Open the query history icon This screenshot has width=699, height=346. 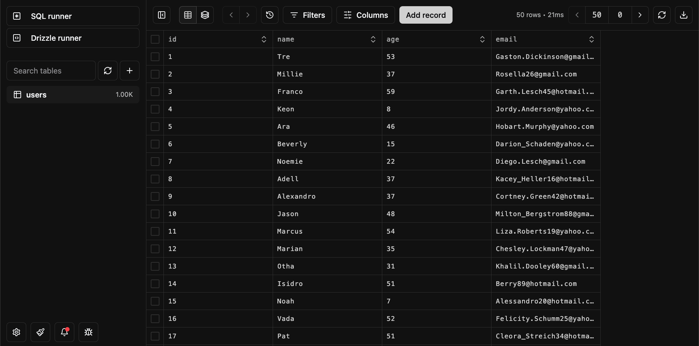[x=270, y=15]
